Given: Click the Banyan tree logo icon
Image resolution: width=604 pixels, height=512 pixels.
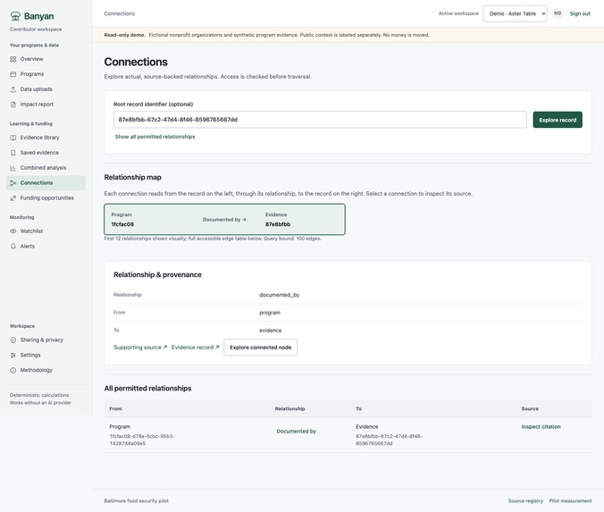Looking at the screenshot, I should [x=15, y=16].
